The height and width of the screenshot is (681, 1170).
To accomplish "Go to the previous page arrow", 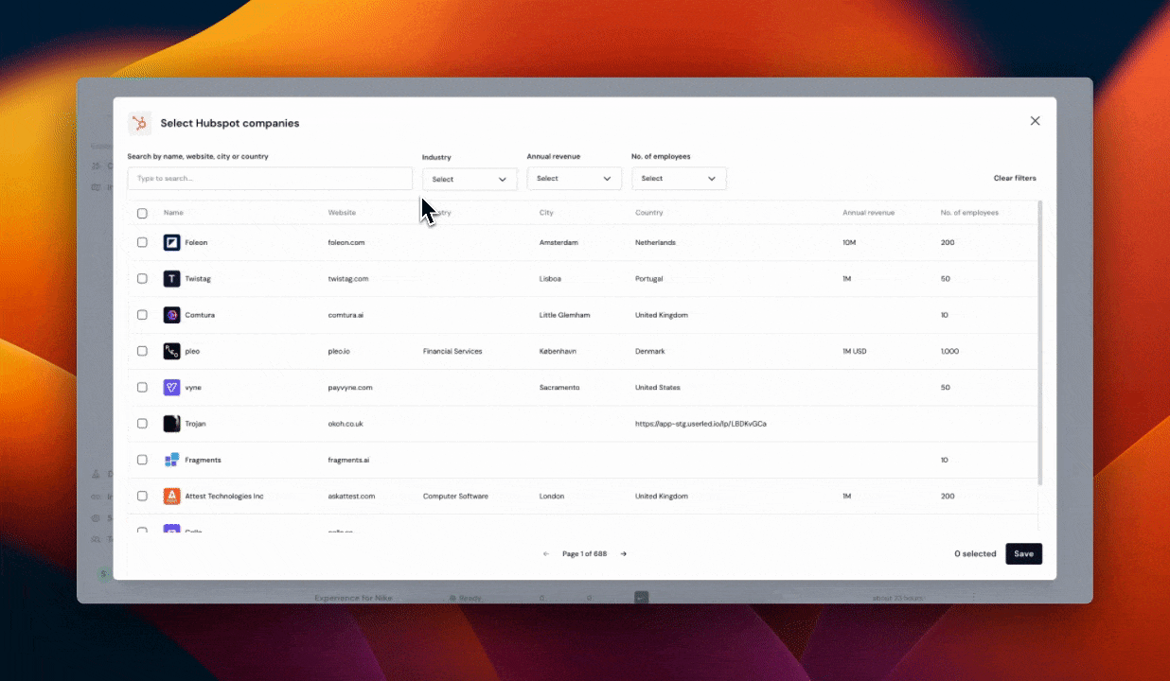I will point(546,554).
